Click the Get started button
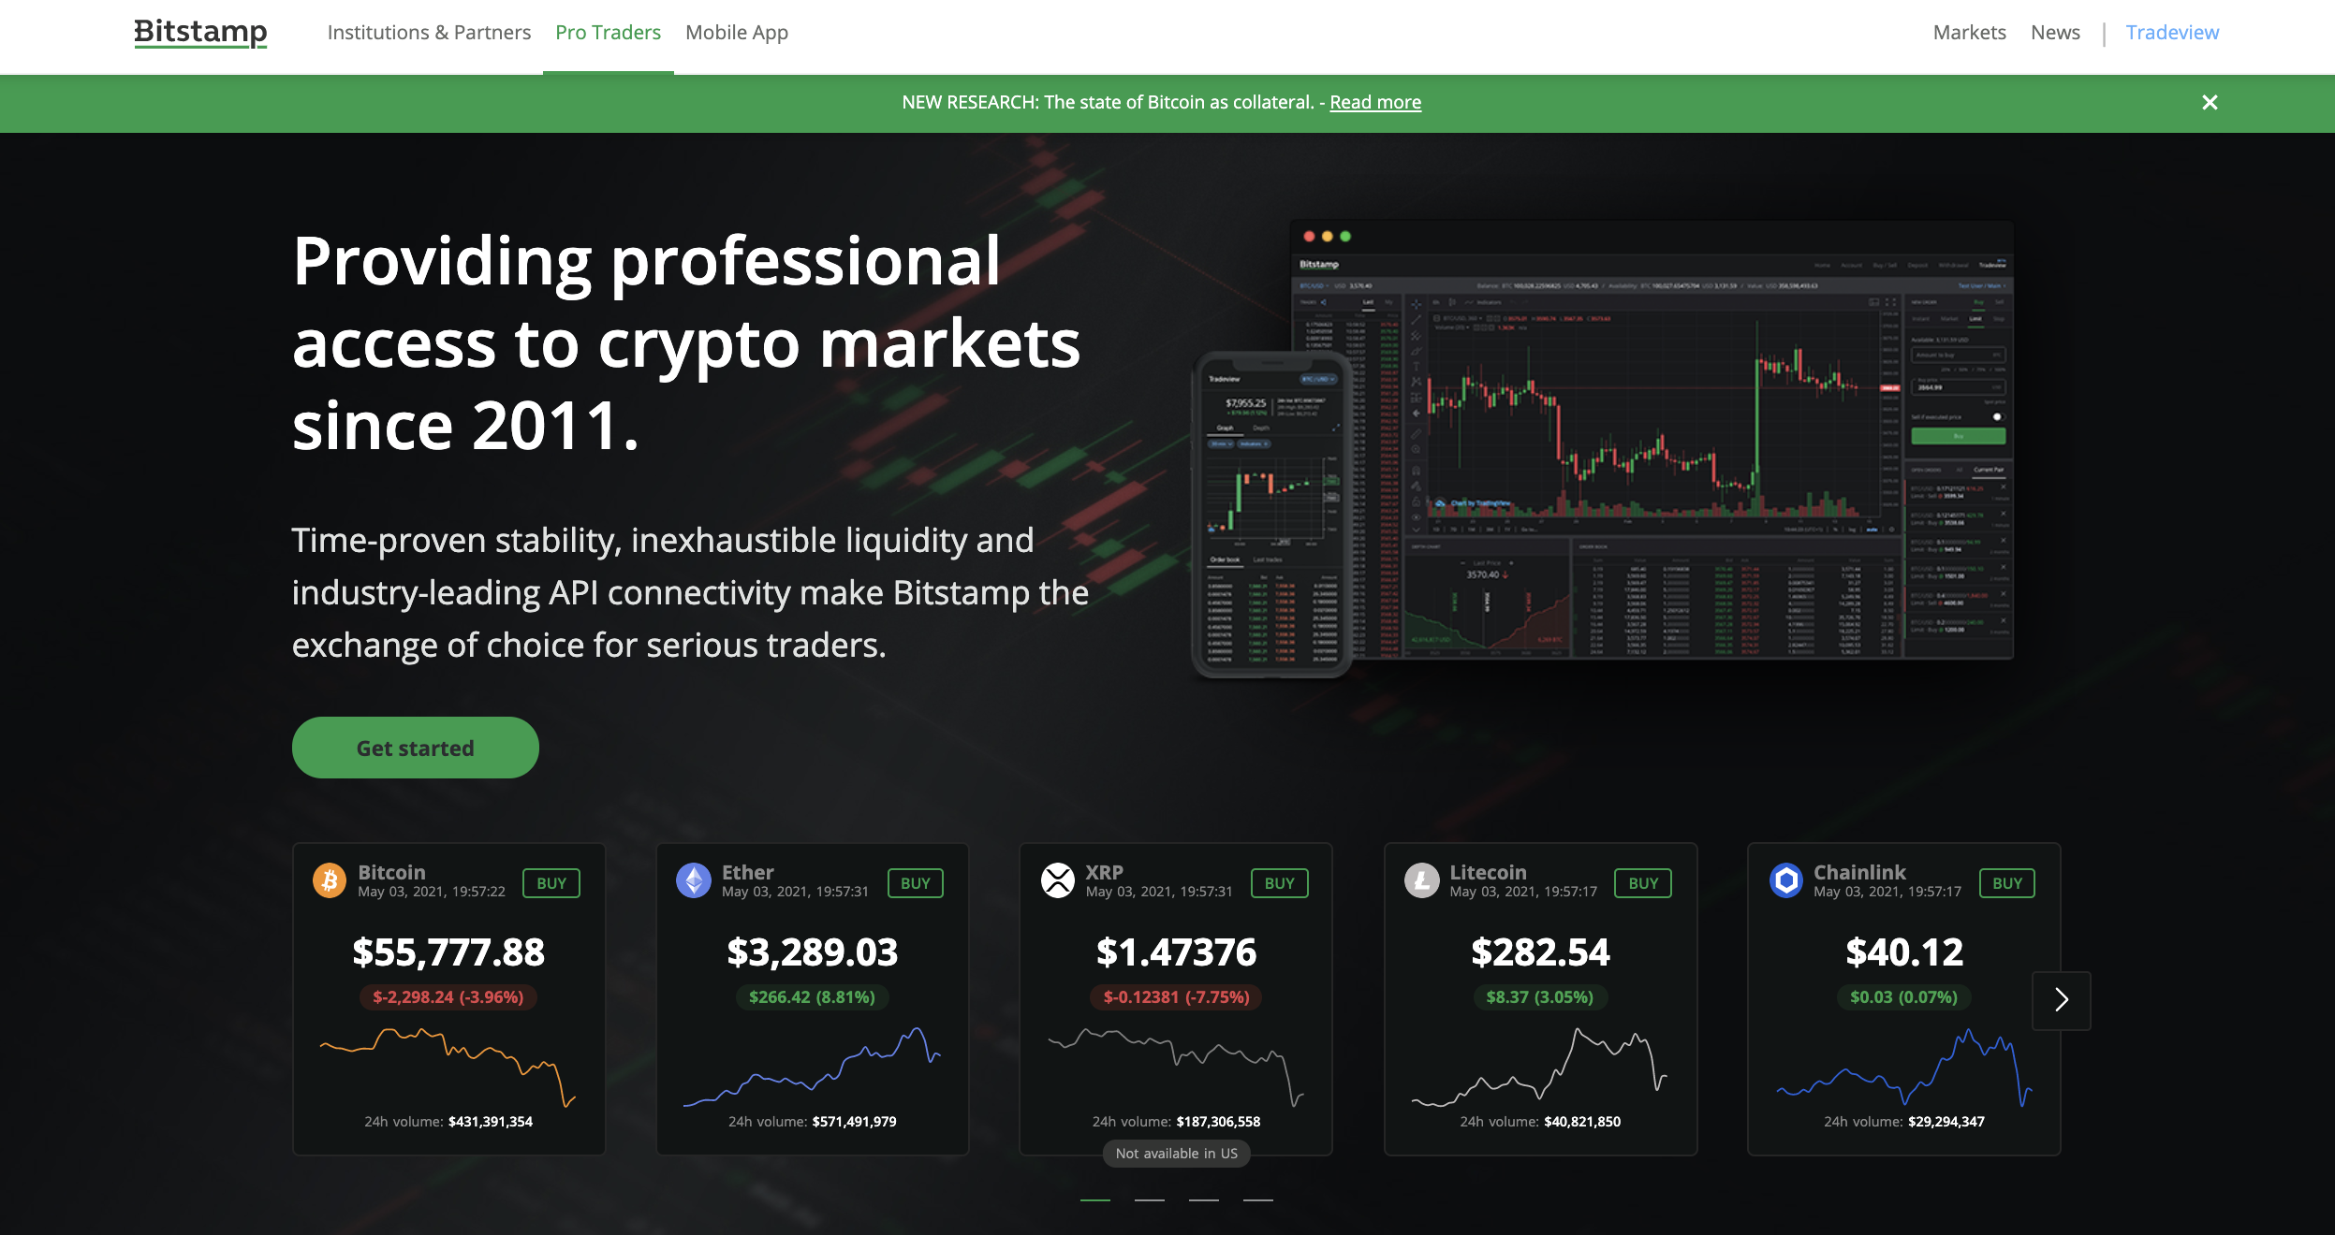Screen dimensions: 2335x1235 coord(416,748)
